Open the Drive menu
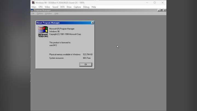The image size is (197, 111). [69, 7]
